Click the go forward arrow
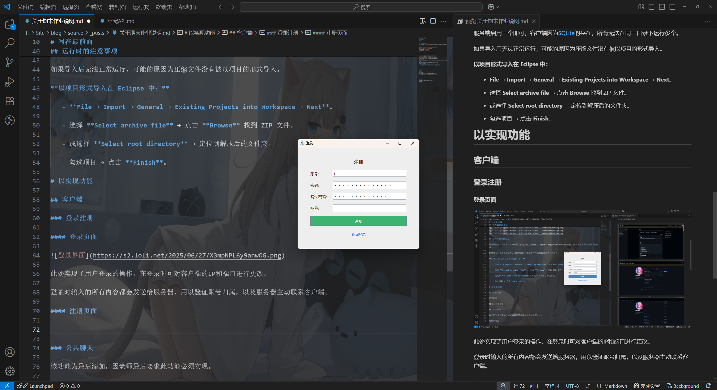Screen dimensions: 717x390 point(231,7)
